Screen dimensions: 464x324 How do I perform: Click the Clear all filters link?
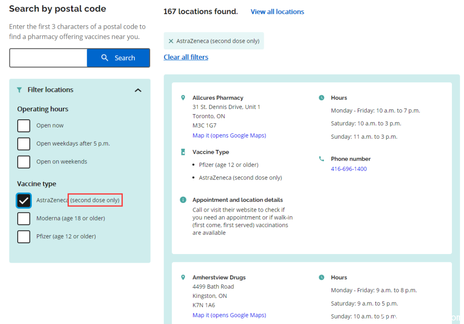pos(186,57)
